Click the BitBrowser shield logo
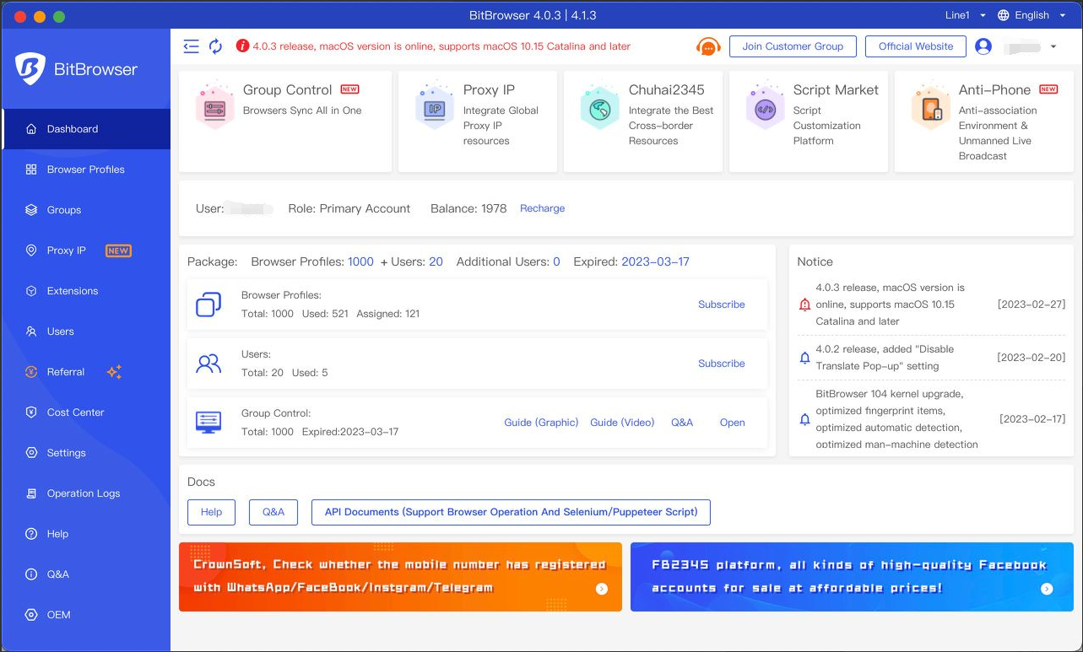1083x652 pixels. click(x=30, y=69)
